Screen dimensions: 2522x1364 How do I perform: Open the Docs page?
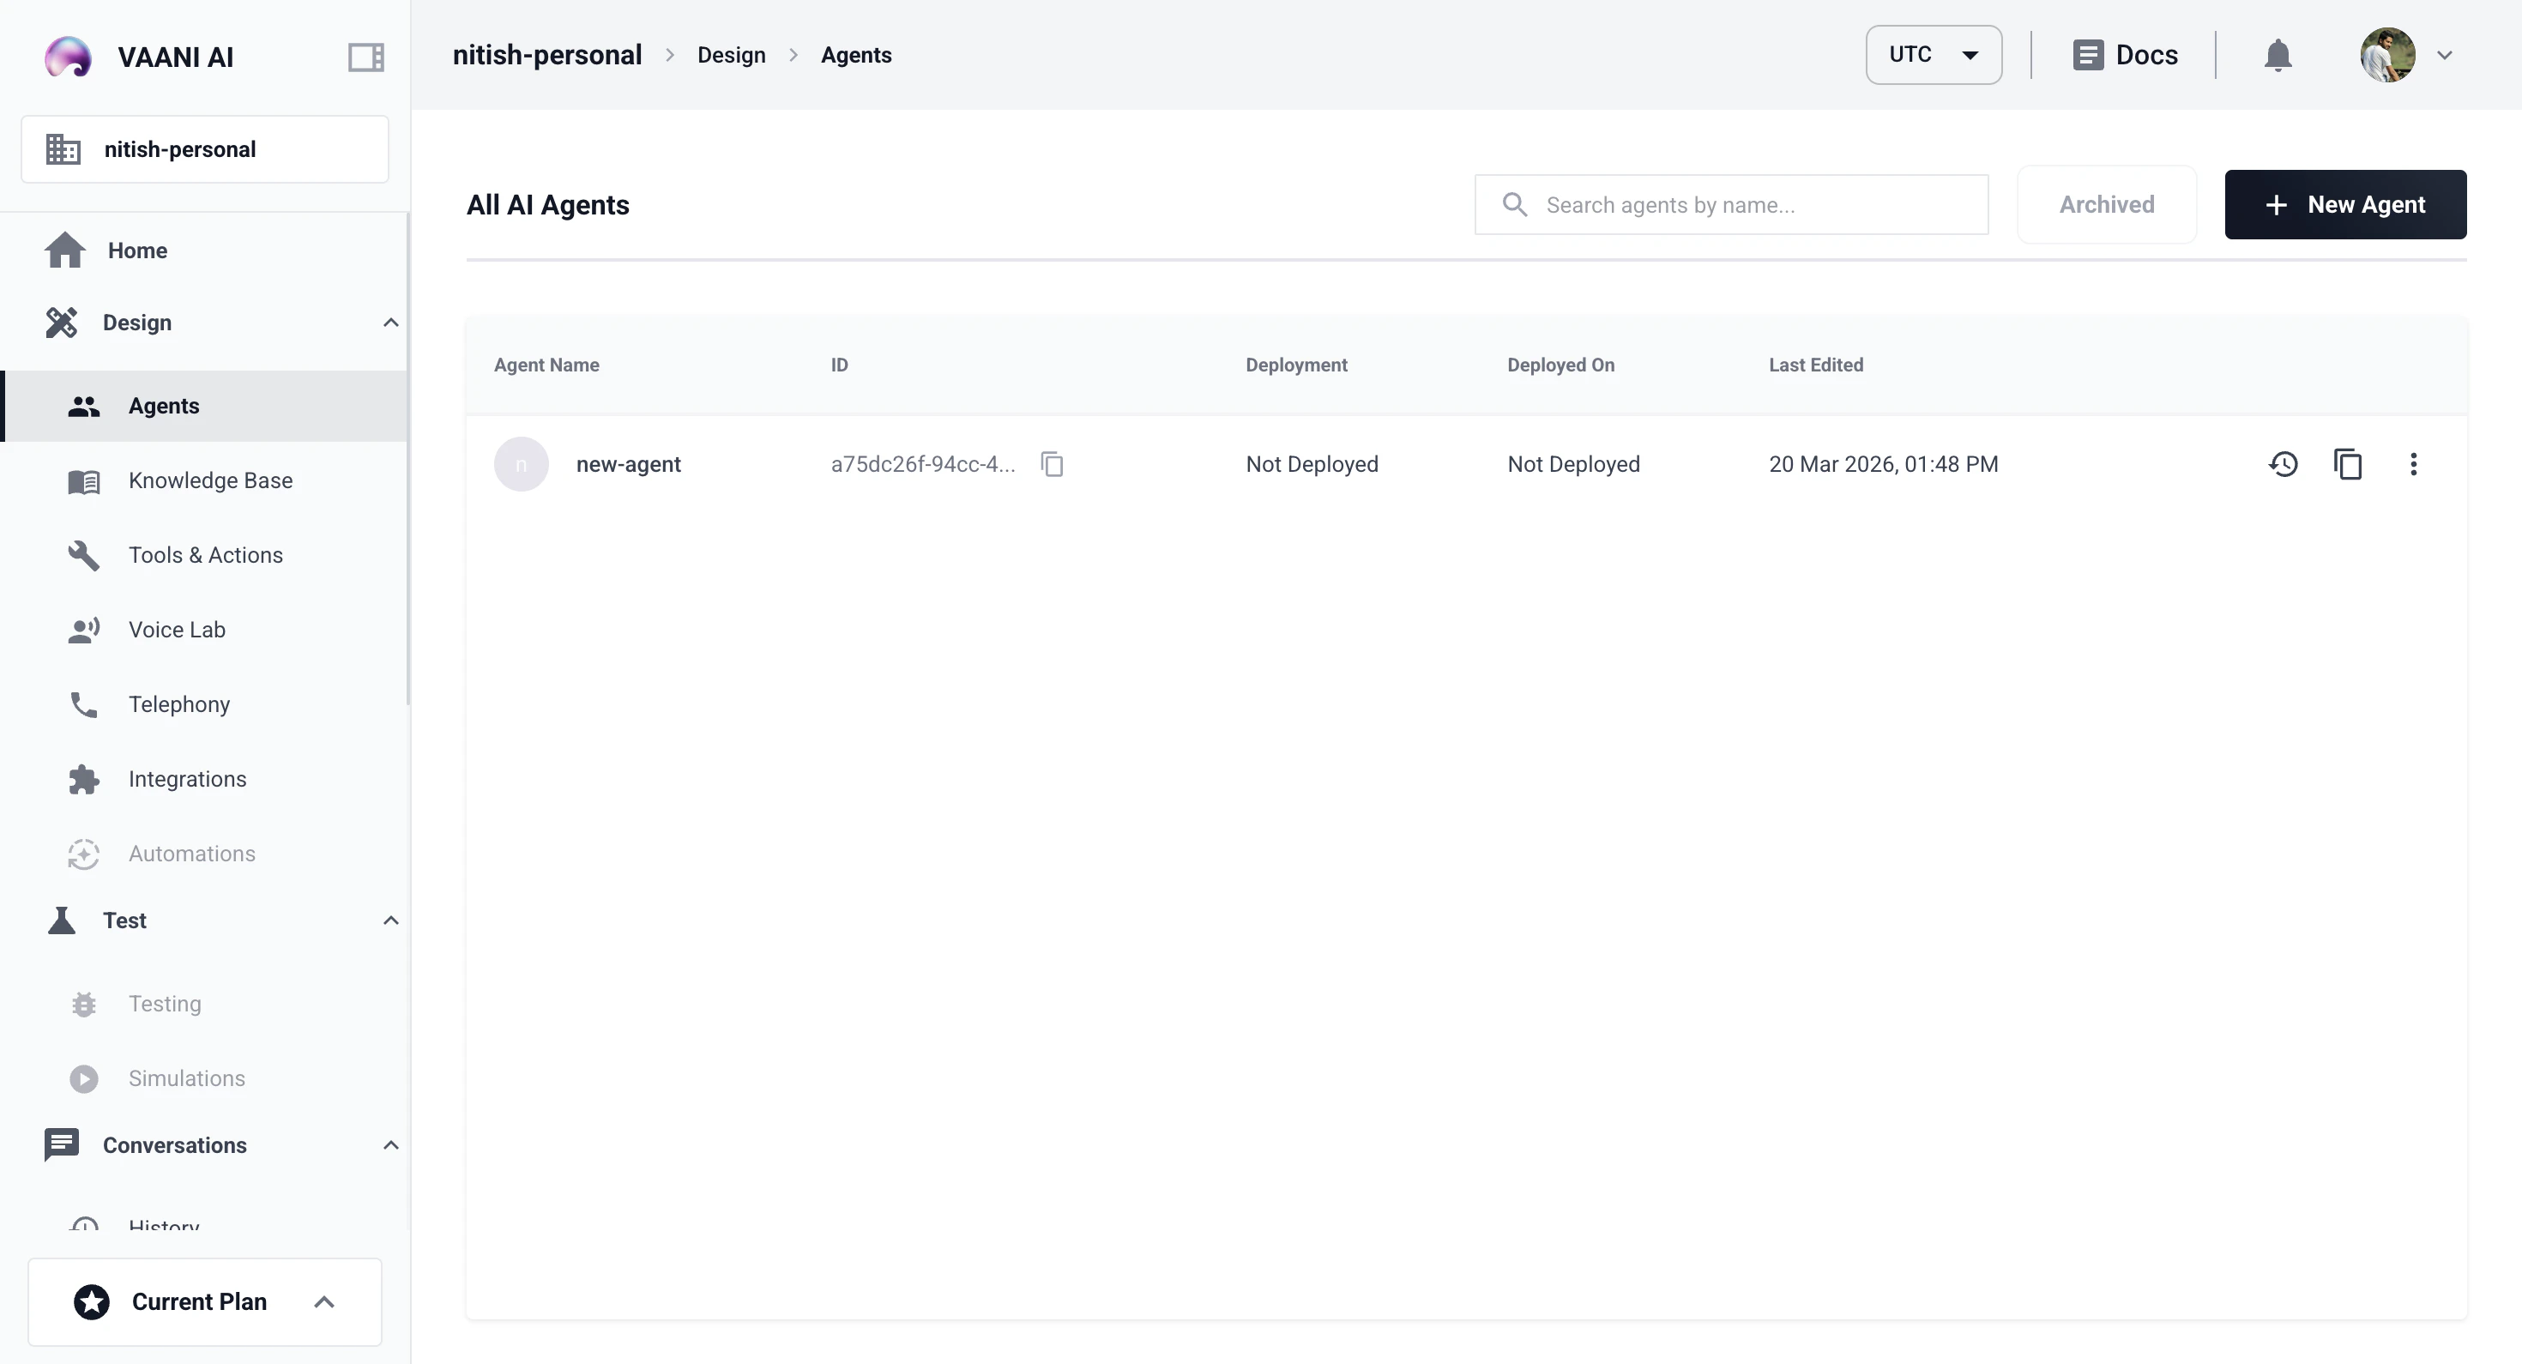(2125, 55)
